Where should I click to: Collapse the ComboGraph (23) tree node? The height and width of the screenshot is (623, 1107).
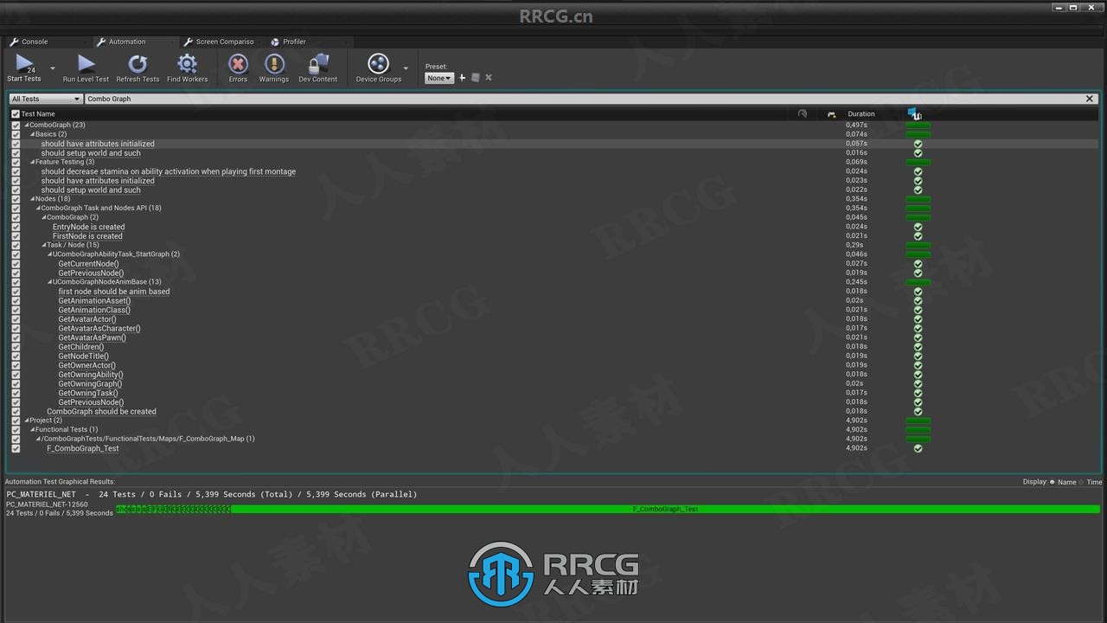point(27,125)
